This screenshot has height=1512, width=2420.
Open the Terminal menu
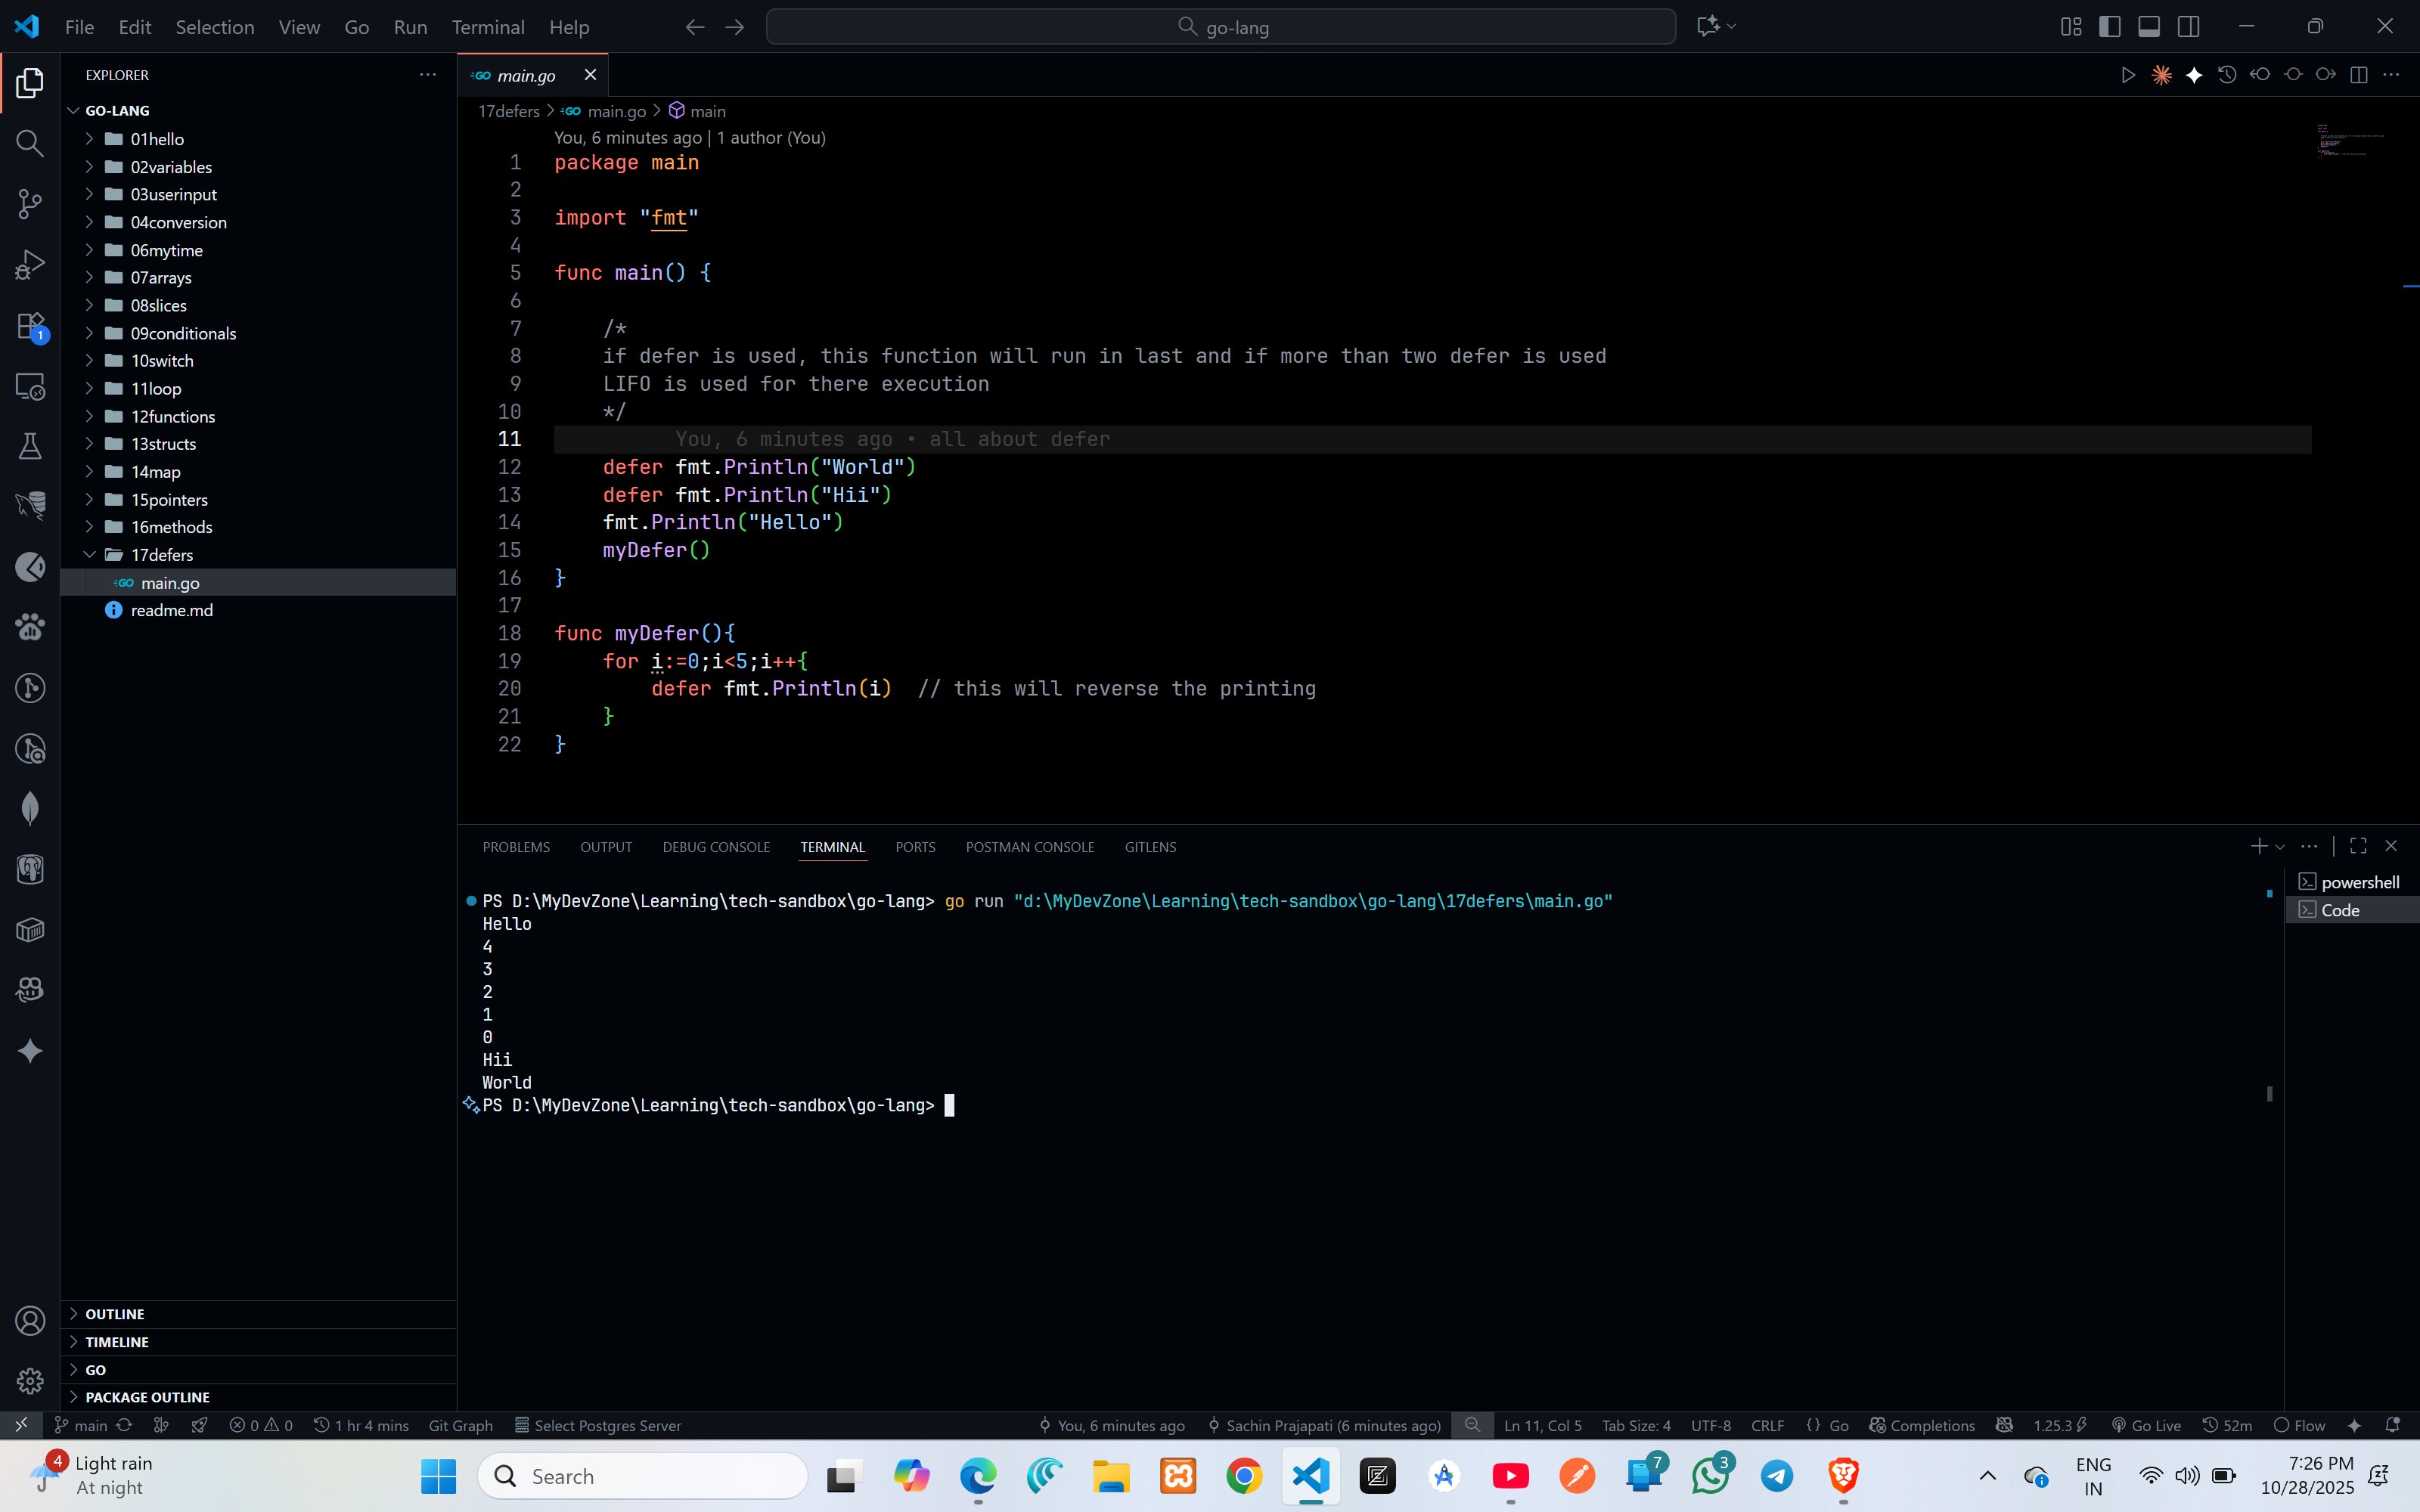coord(487,27)
